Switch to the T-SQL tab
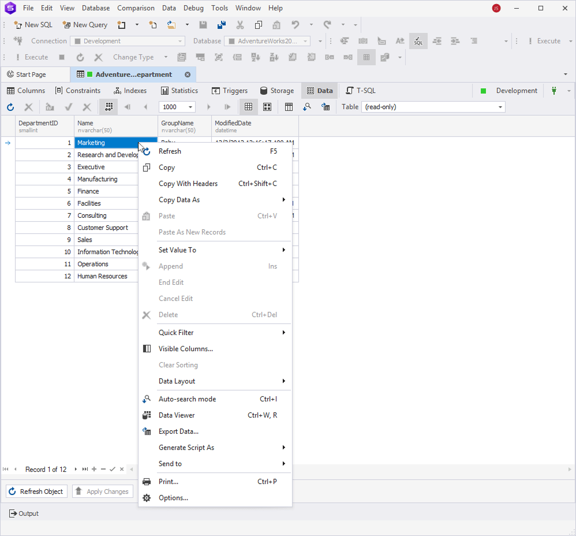The height and width of the screenshot is (536, 576). (x=361, y=91)
